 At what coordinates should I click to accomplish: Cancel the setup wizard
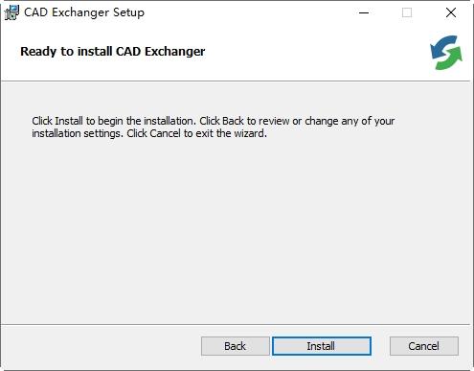[424, 346]
